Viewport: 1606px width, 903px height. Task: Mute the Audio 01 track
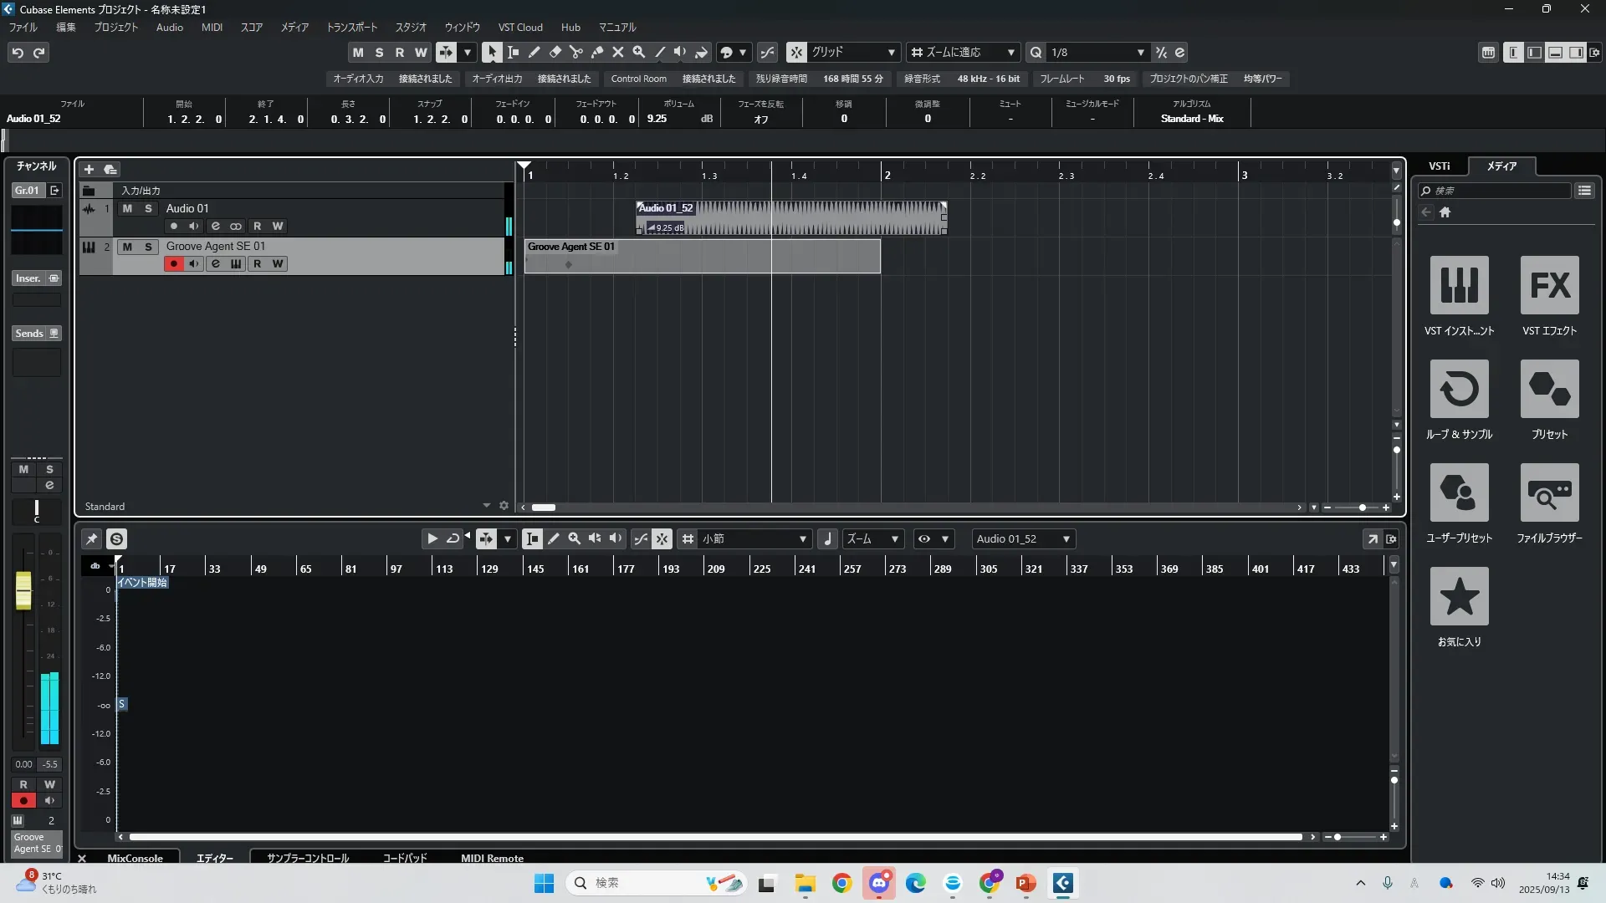pyautogui.click(x=127, y=209)
